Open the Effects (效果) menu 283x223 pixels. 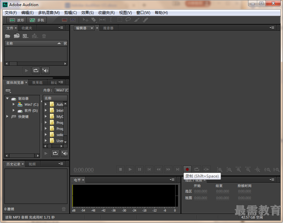(x=87, y=13)
